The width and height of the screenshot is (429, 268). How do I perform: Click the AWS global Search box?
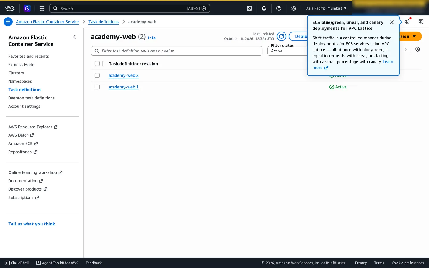coord(130,8)
